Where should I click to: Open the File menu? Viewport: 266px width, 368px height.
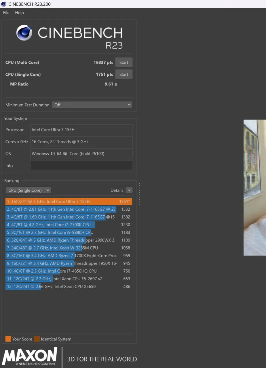click(6, 13)
